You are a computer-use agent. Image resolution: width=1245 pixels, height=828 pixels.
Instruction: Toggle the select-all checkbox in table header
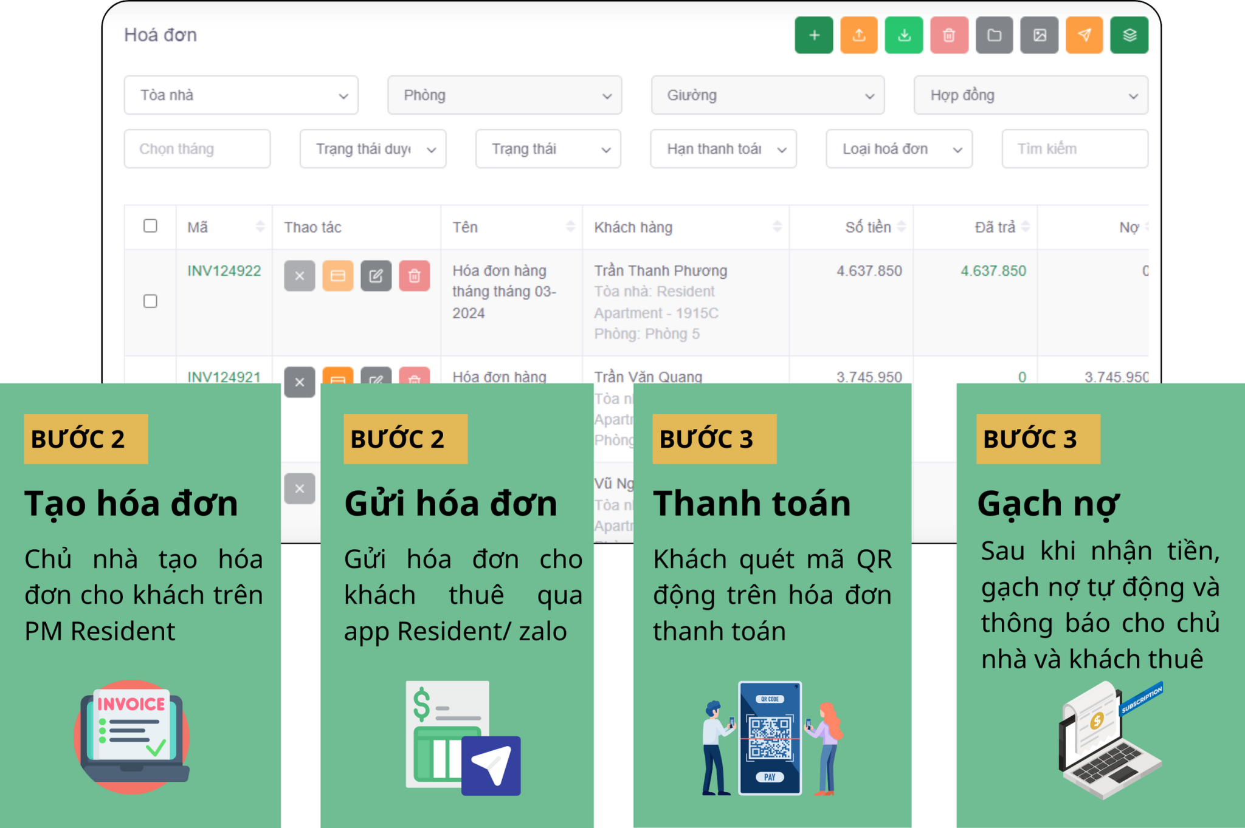150,226
